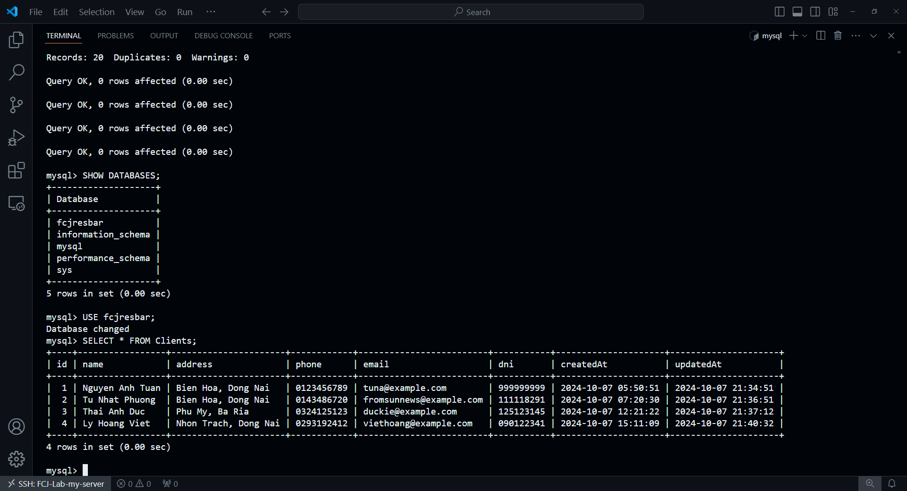The height and width of the screenshot is (491, 907).
Task: Click 'Thai Anh Duc' name cell
Action: [114, 411]
